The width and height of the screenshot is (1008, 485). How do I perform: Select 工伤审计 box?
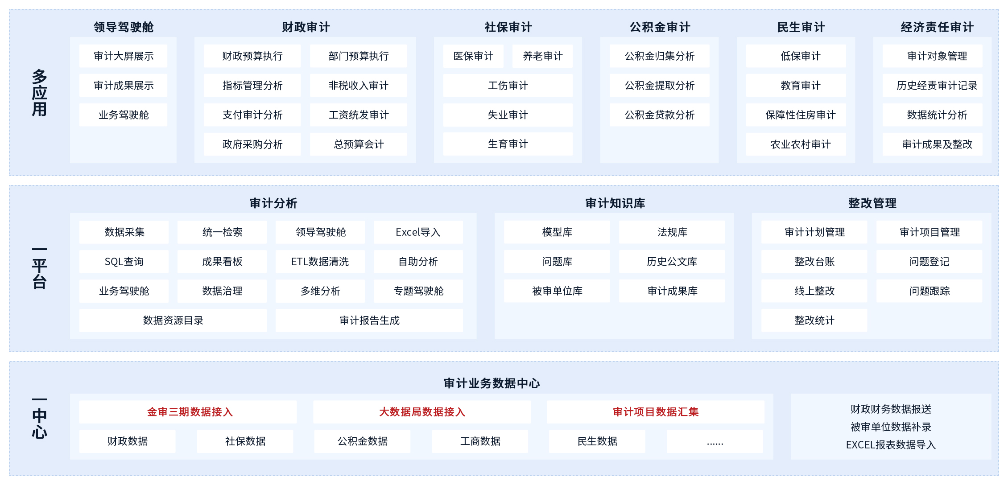pos(508,86)
